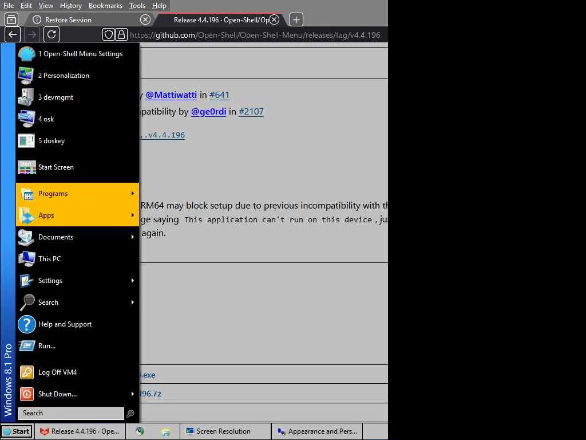The width and height of the screenshot is (586, 440).
Task: Open pull request #641 link
Action: (x=219, y=95)
